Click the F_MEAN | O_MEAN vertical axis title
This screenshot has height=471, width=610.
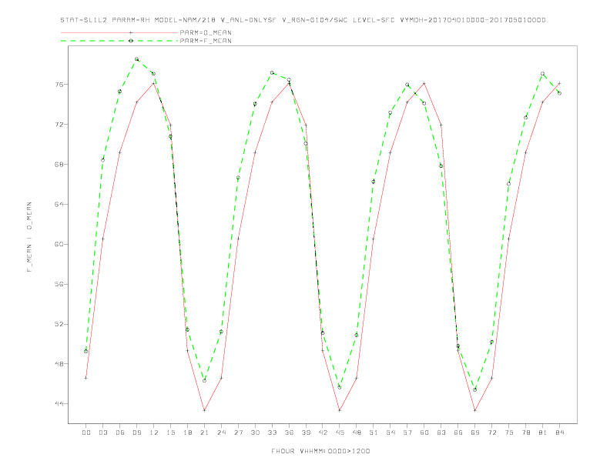(29, 237)
